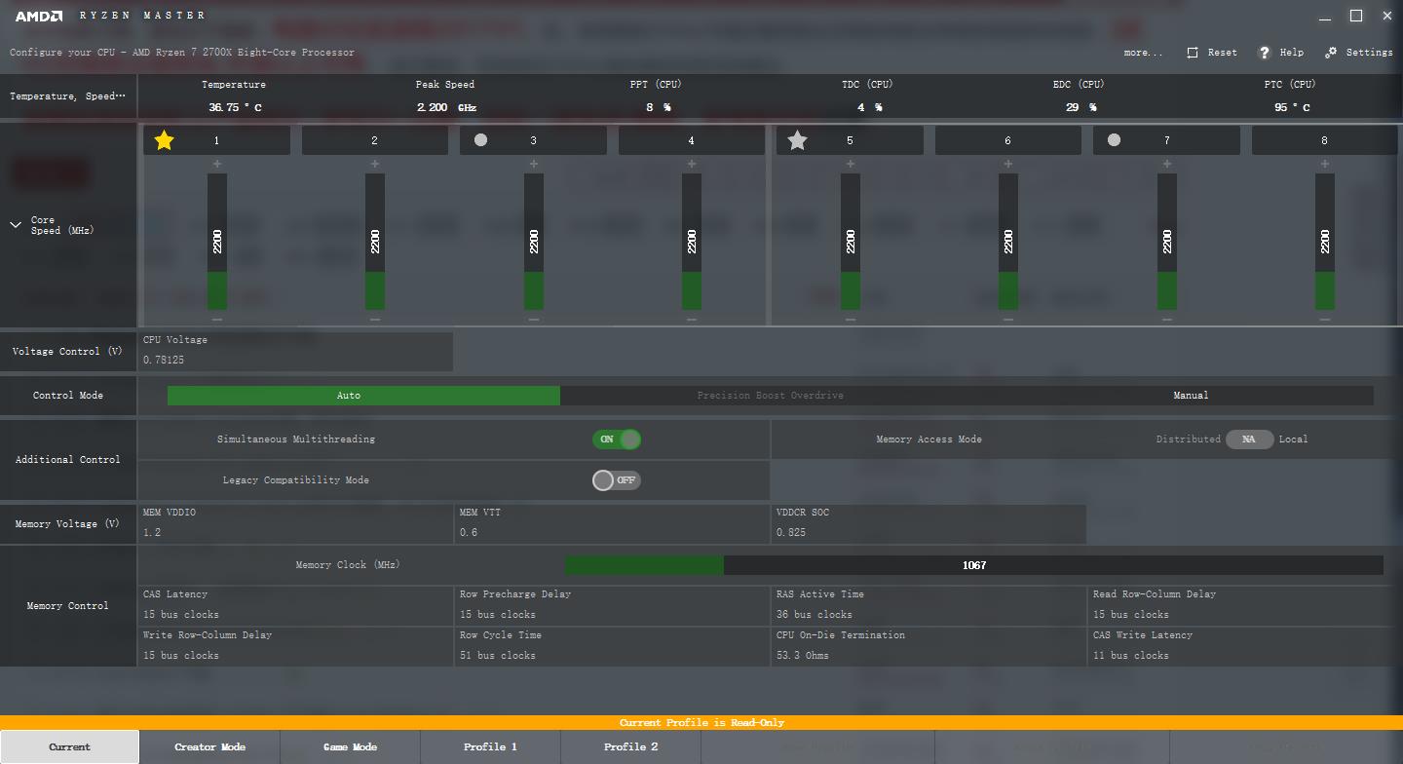Image resolution: width=1403 pixels, height=764 pixels.
Task: Click the MEM VDDIO voltage field
Action: point(297,524)
